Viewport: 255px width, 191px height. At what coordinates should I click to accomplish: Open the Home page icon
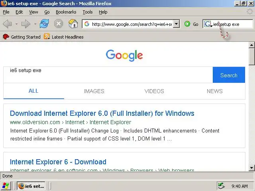click(x=73, y=24)
